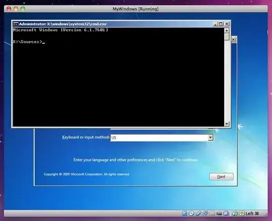The image size is (272, 221).
Task: Minimize the Administrator cmd.exe window
Action: (x=215, y=24)
